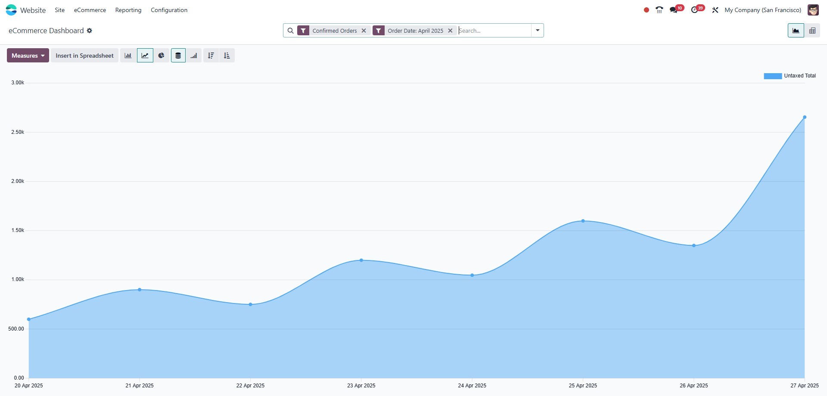The width and height of the screenshot is (827, 396).
Task: Click Insert in Spreadsheet button
Action: [84, 56]
